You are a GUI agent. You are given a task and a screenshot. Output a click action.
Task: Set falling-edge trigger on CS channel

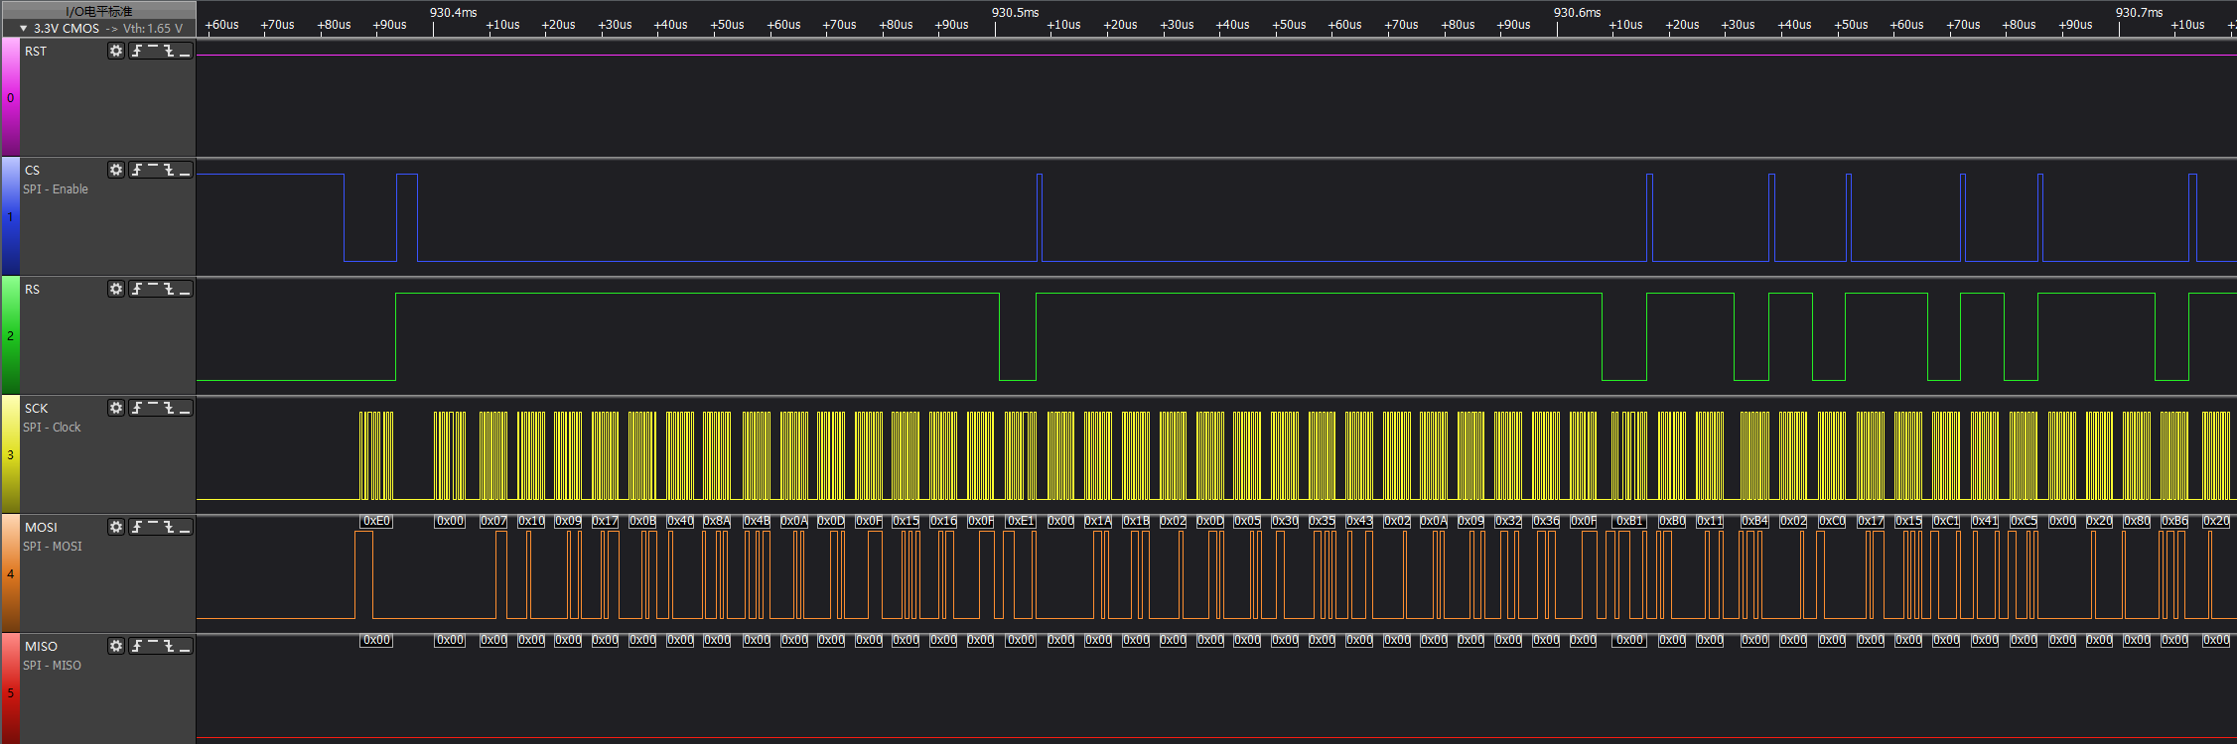[169, 170]
